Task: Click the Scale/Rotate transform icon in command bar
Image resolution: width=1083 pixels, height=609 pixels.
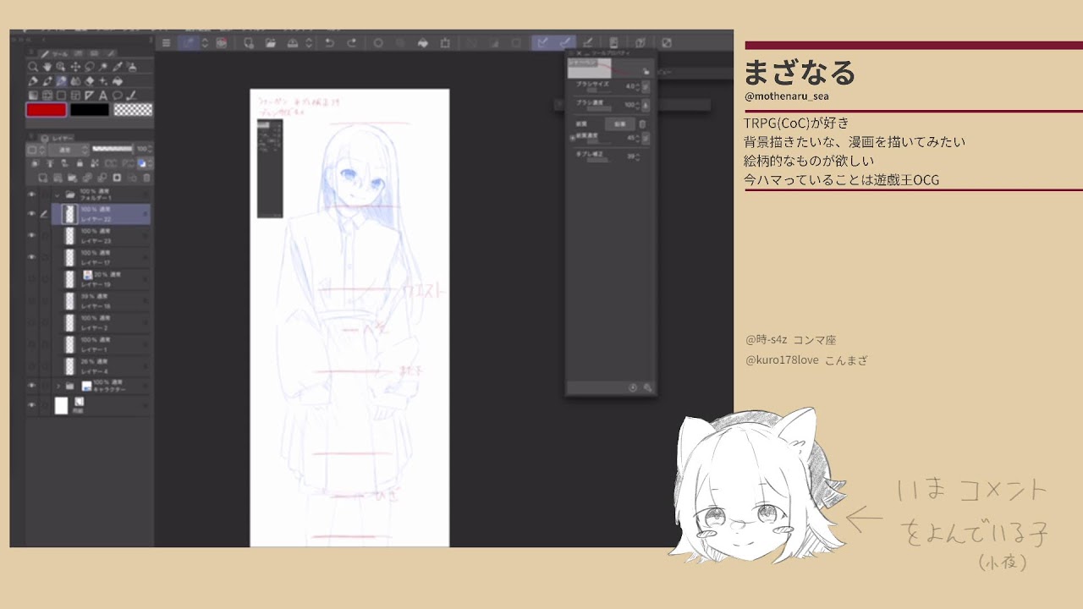Action: [445, 42]
